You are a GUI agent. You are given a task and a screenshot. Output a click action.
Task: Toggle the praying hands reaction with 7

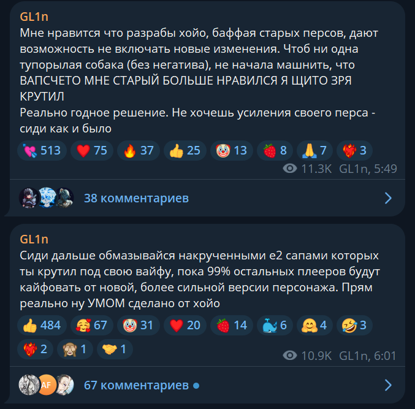(314, 151)
